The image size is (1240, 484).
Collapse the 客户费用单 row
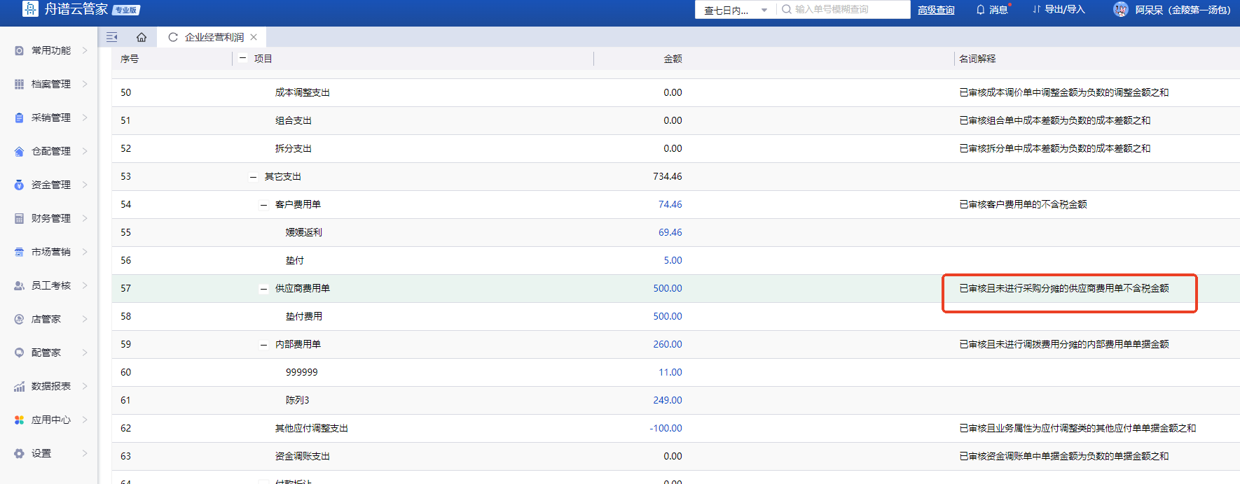[263, 205]
